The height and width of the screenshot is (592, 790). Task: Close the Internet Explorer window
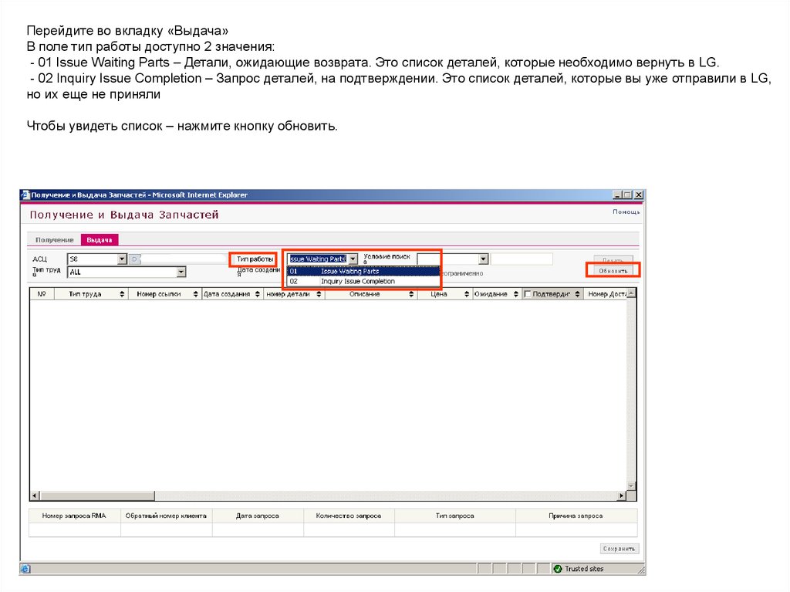[638, 195]
